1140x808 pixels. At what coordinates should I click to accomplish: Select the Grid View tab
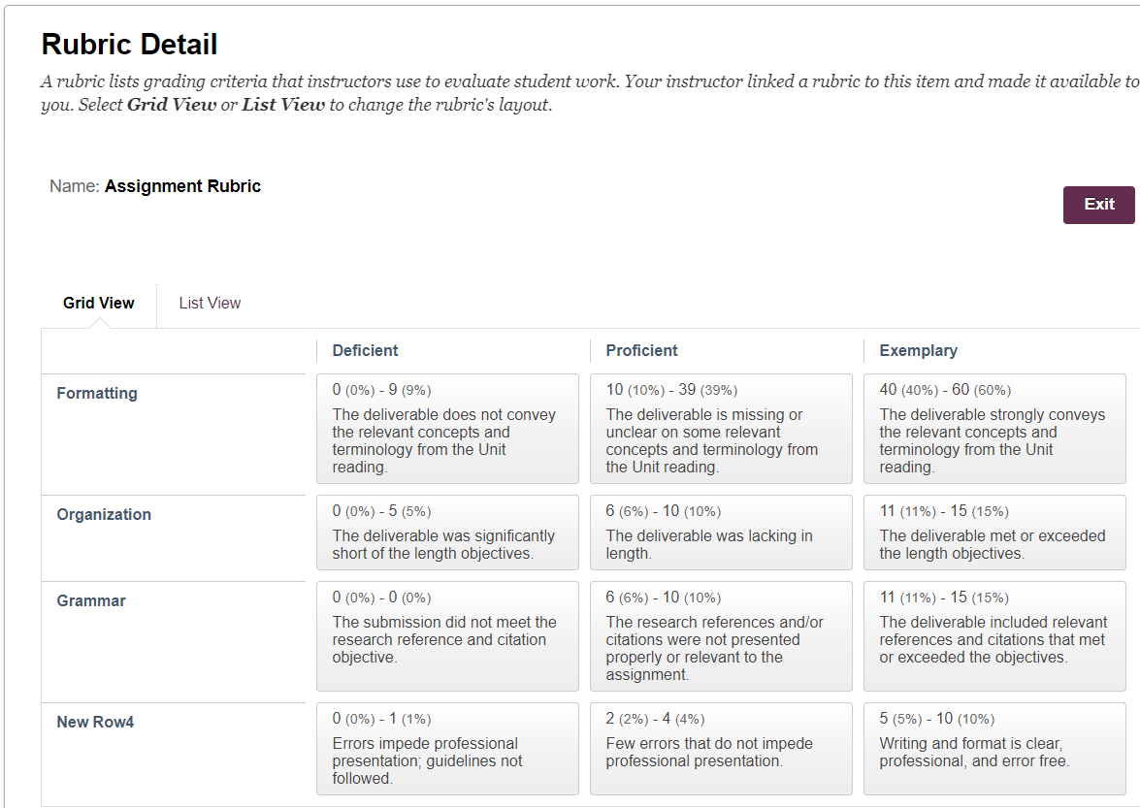tap(99, 304)
